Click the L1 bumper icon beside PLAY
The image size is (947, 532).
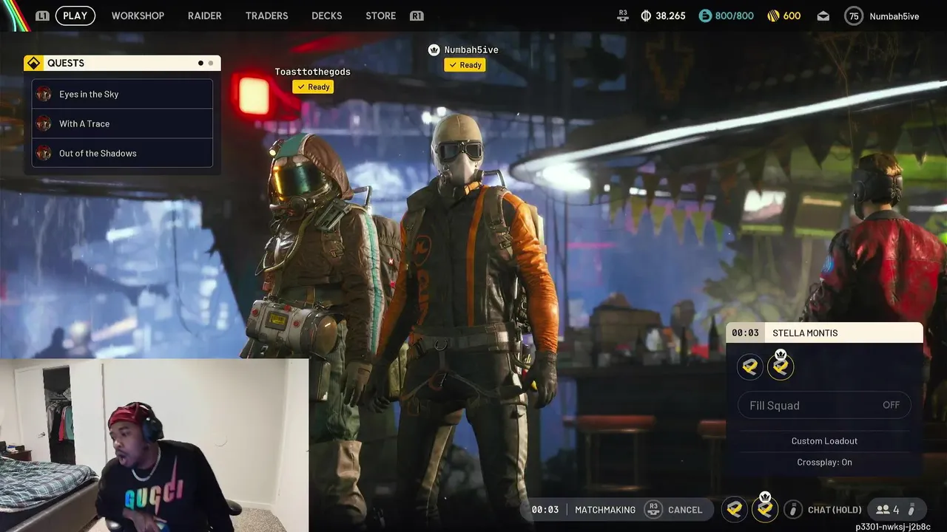(x=42, y=16)
